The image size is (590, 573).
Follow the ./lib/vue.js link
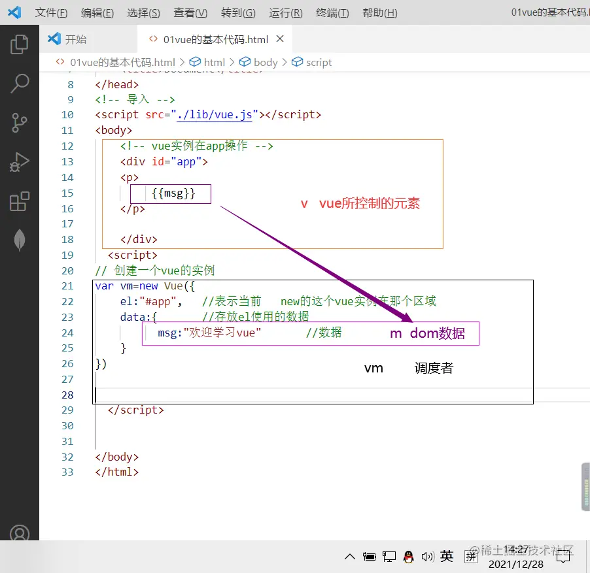coord(215,114)
